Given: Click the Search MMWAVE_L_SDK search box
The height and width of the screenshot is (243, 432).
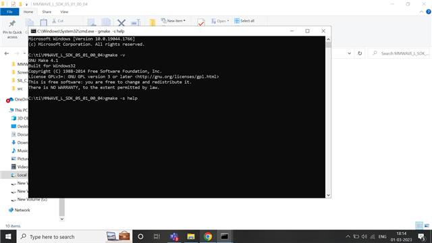Looking at the screenshot, I should pyautogui.click(x=399, y=53).
